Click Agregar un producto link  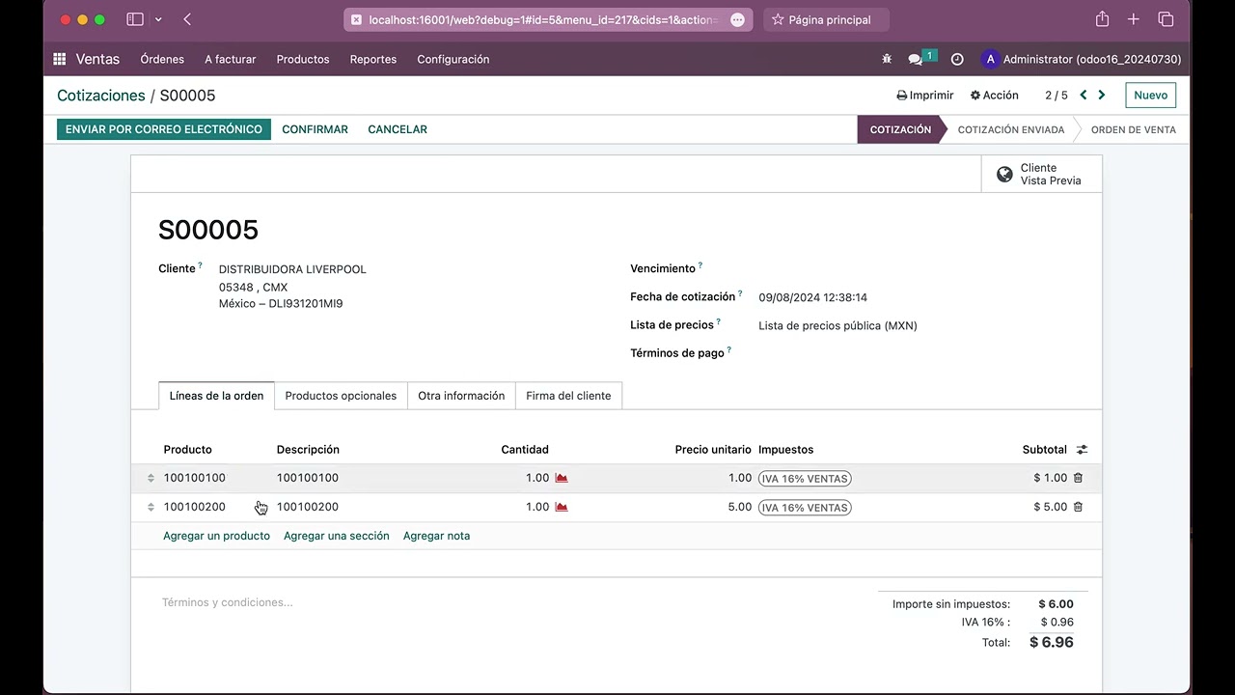(x=216, y=536)
